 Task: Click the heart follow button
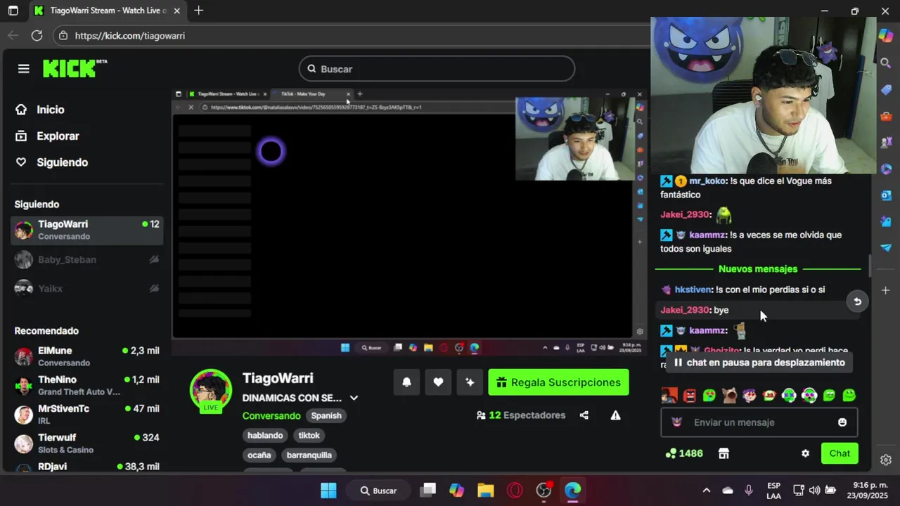pyautogui.click(x=438, y=382)
